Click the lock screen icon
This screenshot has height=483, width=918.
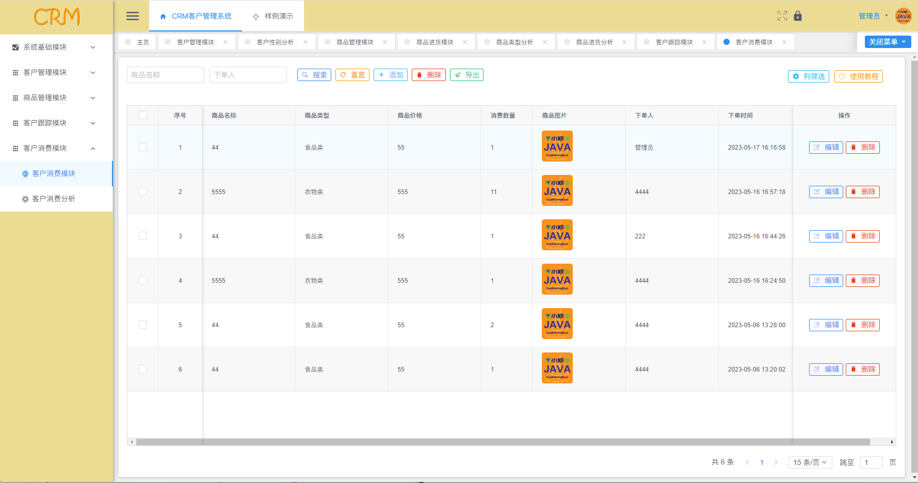pyautogui.click(x=798, y=16)
